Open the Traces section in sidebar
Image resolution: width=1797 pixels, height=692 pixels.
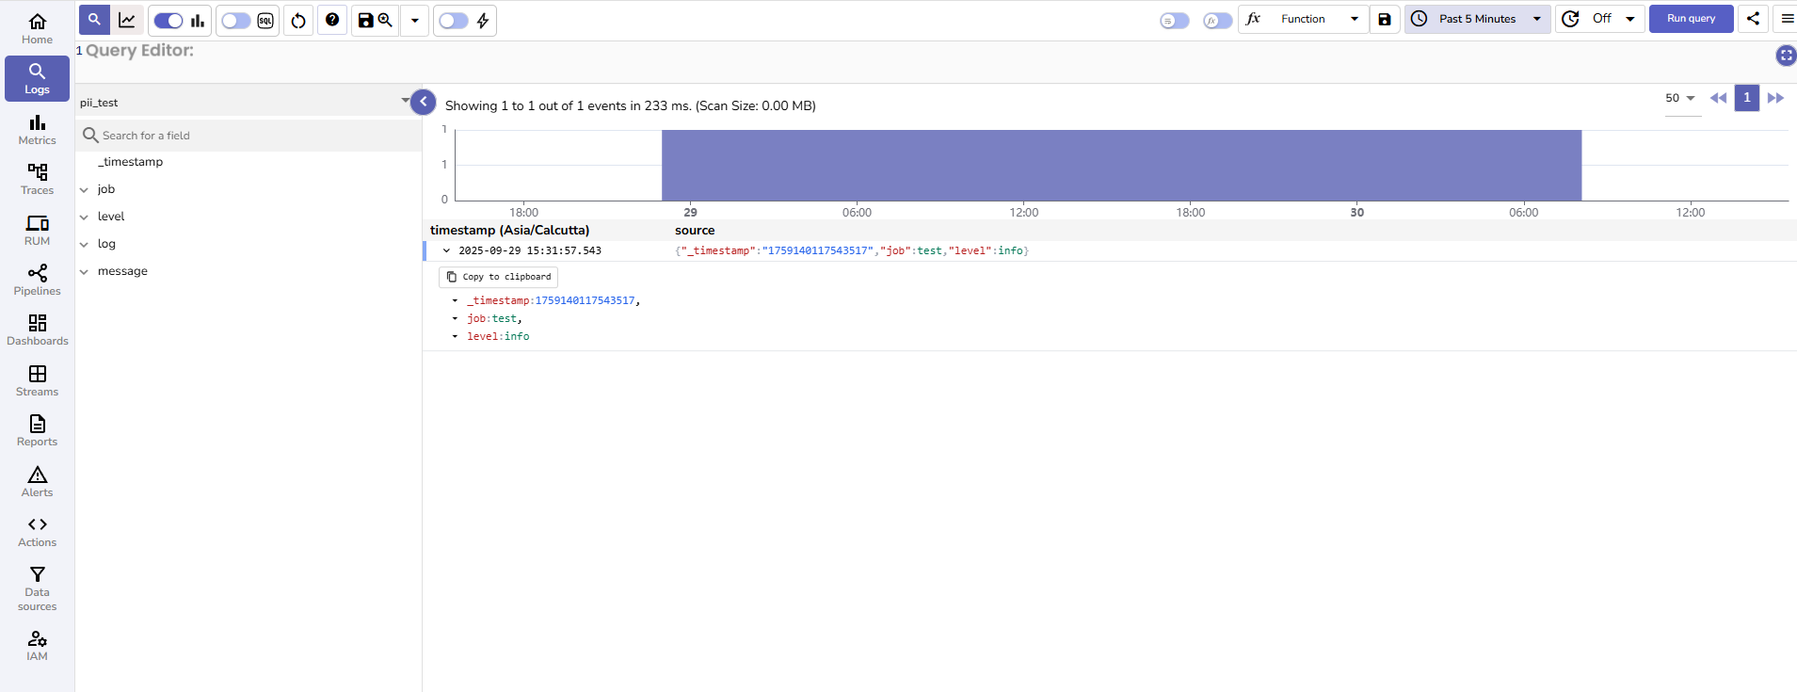coord(37,179)
